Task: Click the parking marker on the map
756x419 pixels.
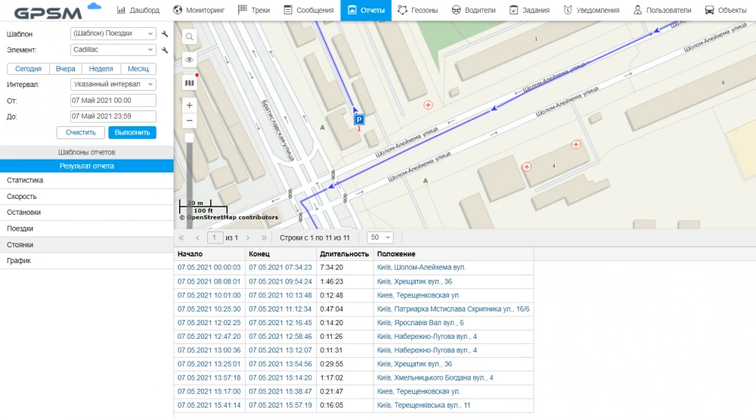Action: 359,119
